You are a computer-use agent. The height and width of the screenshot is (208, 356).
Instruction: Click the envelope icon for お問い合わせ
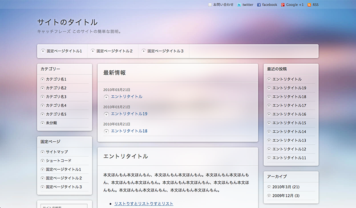(x=210, y=5)
